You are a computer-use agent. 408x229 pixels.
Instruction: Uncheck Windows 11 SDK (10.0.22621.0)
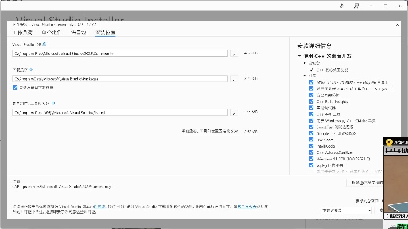[x=311, y=159]
